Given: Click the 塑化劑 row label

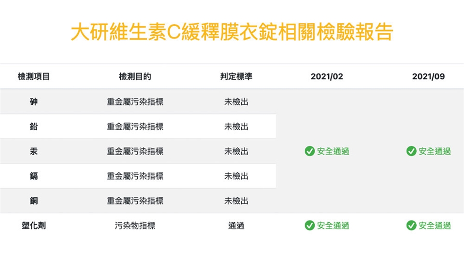Looking at the screenshot, I should coord(33,225).
